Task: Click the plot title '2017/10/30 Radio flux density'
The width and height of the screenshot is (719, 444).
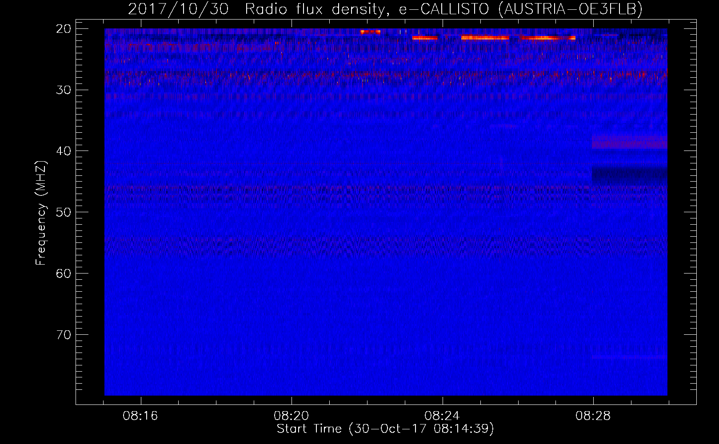Action: [x=256, y=9]
